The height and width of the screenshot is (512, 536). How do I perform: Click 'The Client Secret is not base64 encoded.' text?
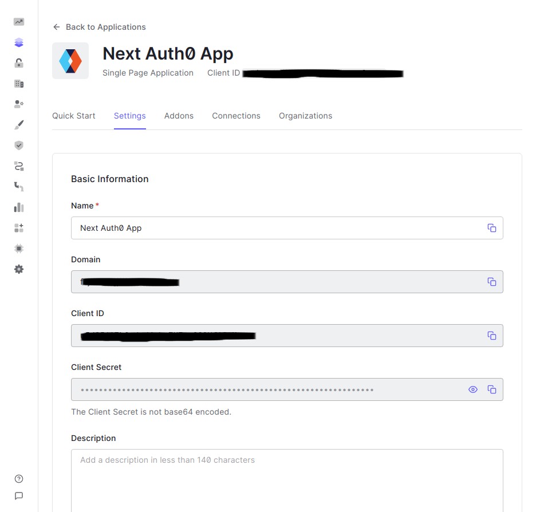pos(151,412)
